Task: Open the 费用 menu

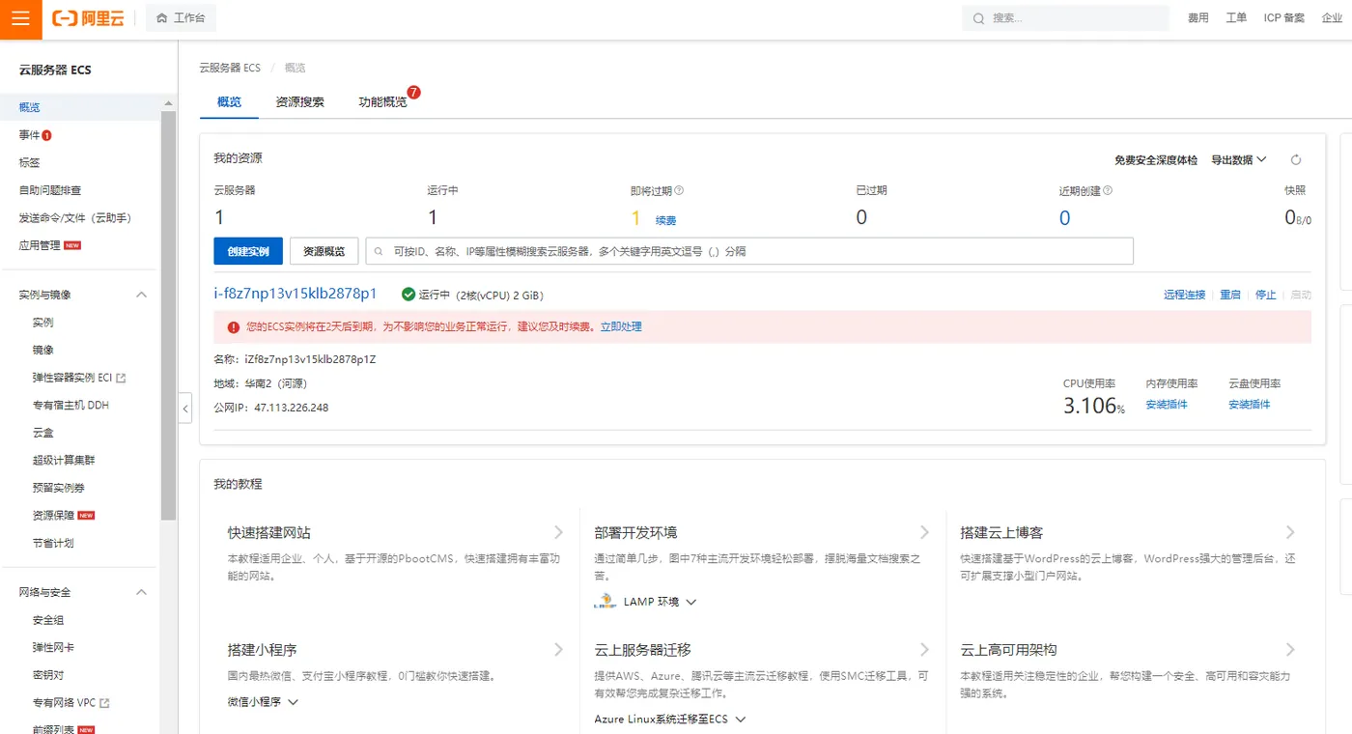Action: pos(1198,18)
